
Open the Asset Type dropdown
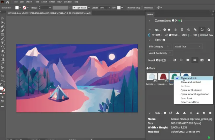point(188,47)
